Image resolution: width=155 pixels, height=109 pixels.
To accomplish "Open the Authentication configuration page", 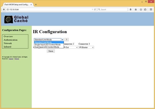I will tap(11, 40).
